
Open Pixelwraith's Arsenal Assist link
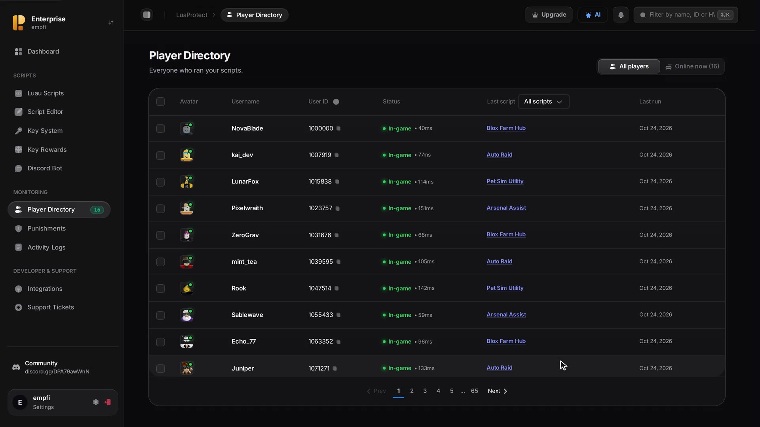pos(506,208)
